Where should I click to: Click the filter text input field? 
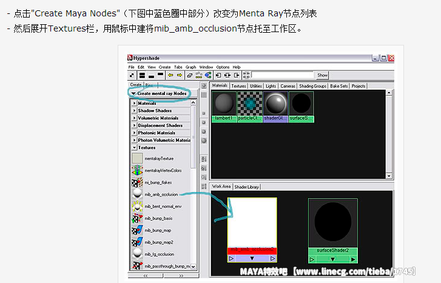(x=283, y=75)
